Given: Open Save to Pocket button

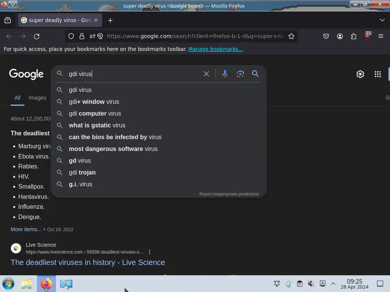Looking at the screenshot, I should coord(326,36).
